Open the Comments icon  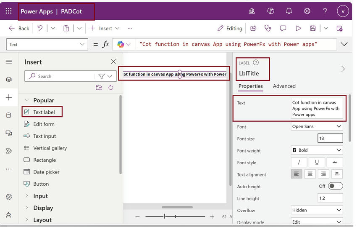(283, 28)
